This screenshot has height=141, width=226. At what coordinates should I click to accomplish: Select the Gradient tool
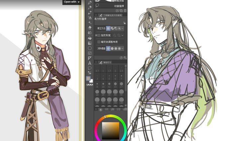(90, 43)
